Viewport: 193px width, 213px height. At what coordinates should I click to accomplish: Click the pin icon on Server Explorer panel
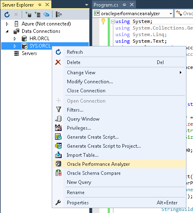[40, 5]
